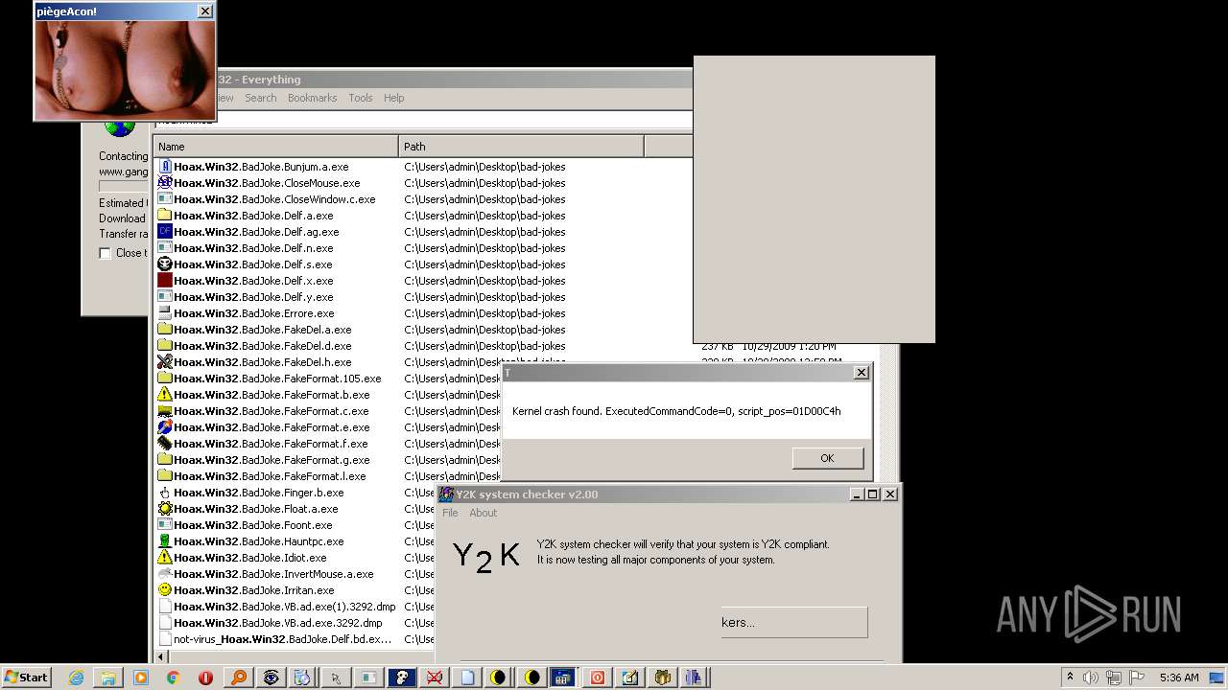Viewport: 1228px width, 690px height.
Task: Click the eye icon taskbar button
Action: [x=272, y=678]
